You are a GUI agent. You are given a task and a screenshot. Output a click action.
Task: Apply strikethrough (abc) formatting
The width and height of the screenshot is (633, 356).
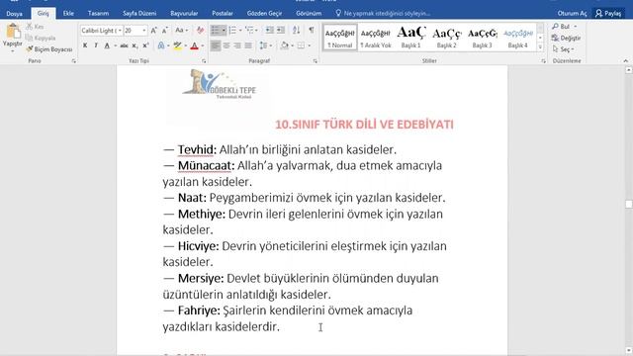(124, 45)
